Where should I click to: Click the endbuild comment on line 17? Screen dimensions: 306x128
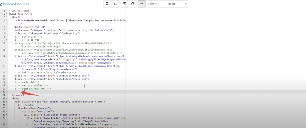coord(27,82)
